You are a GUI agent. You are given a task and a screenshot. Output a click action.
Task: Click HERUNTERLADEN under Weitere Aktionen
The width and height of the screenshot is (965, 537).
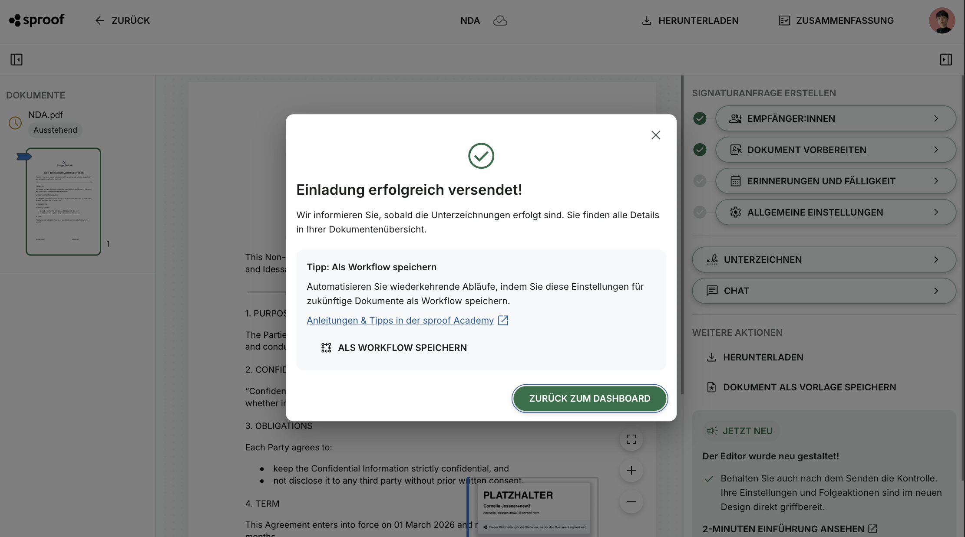pos(755,357)
